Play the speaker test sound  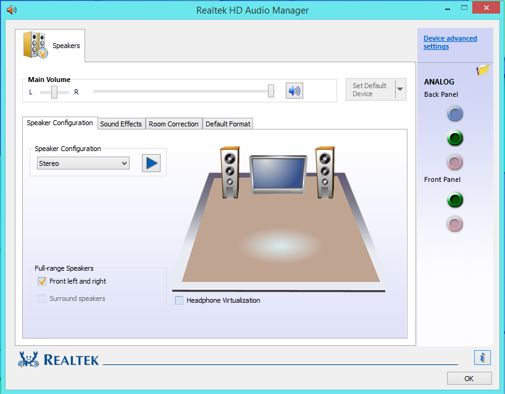pyautogui.click(x=151, y=163)
